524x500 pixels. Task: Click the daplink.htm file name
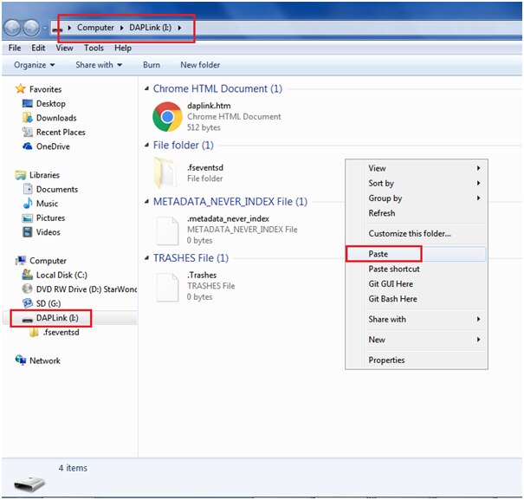click(x=209, y=106)
